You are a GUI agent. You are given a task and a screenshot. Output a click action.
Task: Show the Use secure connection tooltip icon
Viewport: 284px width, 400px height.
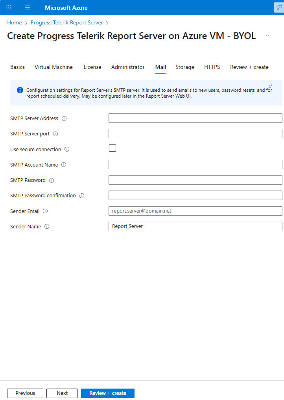click(67, 149)
